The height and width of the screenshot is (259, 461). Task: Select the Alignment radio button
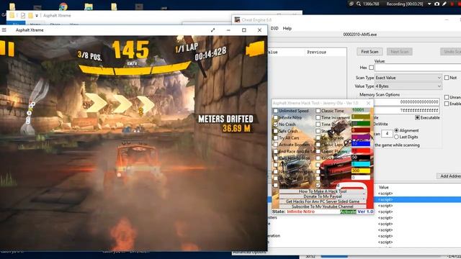coord(396,130)
